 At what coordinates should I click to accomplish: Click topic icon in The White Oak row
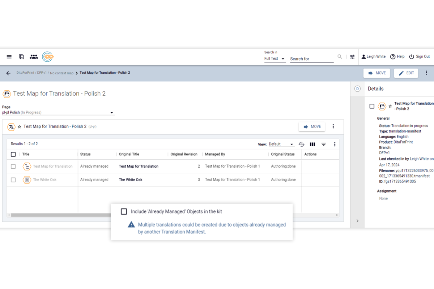pyautogui.click(x=27, y=180)
